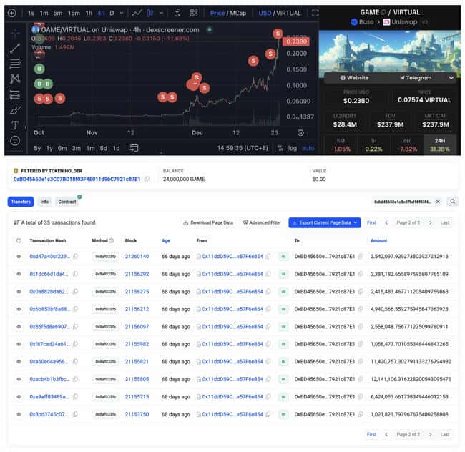The width and height of the screenshot is (465, 452).
Task: Copy the filtered token holder address
Action: click(147, 179)
